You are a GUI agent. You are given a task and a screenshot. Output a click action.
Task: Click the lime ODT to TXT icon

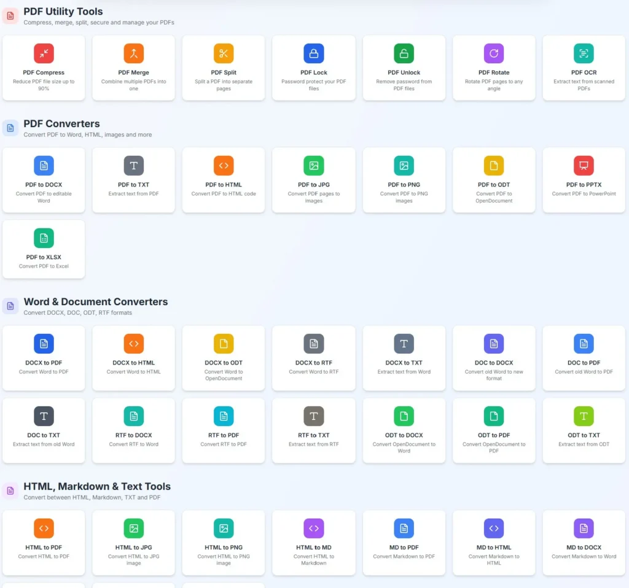584,416
